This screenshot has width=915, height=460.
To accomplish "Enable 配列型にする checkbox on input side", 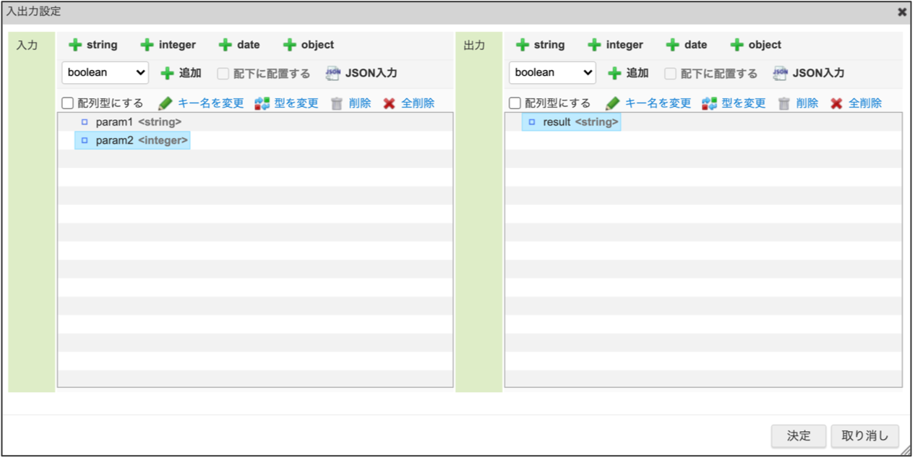I will click(x=67, y=103).
